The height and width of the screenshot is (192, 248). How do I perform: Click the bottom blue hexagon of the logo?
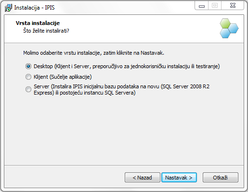225,33
